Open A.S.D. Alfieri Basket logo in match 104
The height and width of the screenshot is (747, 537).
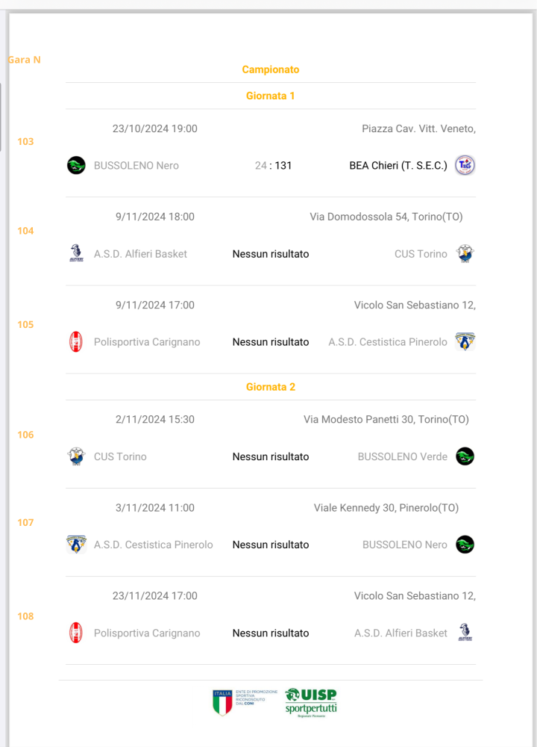[76, 253]
